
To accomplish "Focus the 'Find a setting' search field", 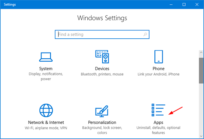I will [99, 34].
